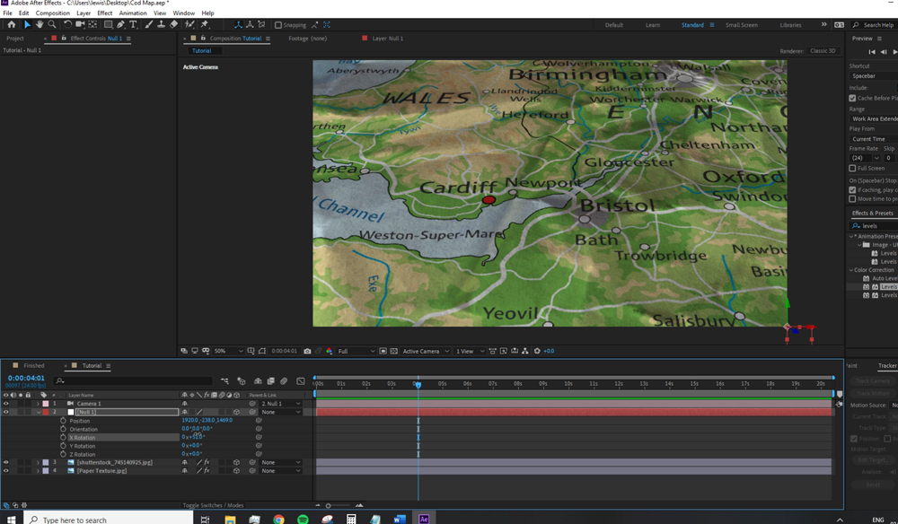Open the File menu
The image size is (898, 524).
tap(7, 13)
